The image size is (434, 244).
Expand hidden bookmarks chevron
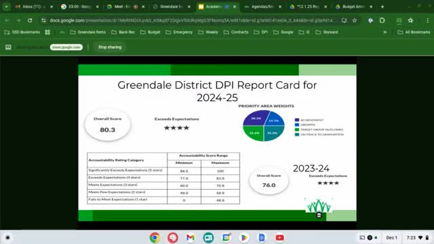pyautogui.click(x=385, y=33)
